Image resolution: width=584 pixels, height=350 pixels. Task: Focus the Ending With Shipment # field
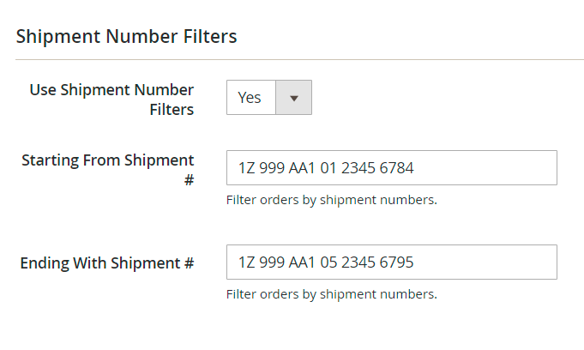coord(391,262)
